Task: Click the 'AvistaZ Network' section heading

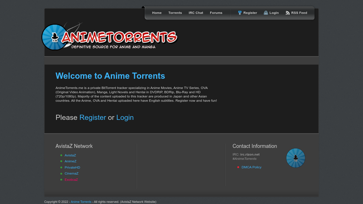Action: point(74,146)
